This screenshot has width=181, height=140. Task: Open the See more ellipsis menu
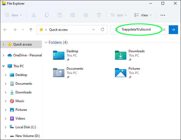163,15
